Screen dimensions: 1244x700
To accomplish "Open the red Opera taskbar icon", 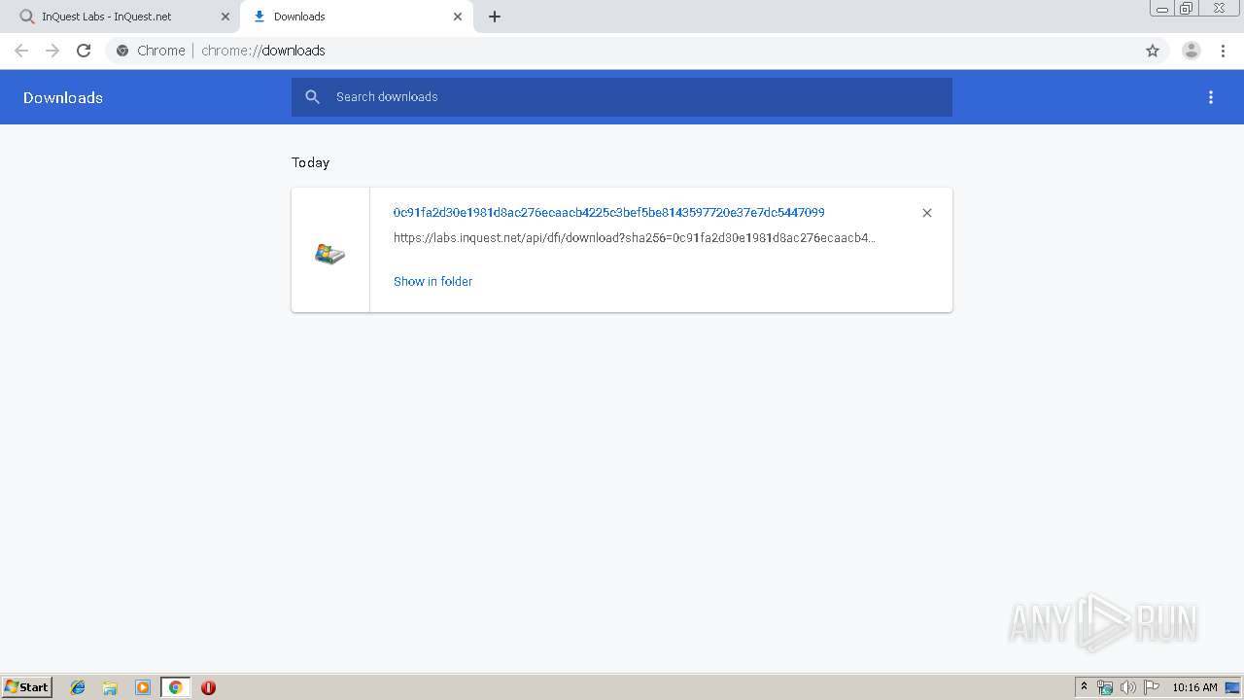I will point(208,687).
